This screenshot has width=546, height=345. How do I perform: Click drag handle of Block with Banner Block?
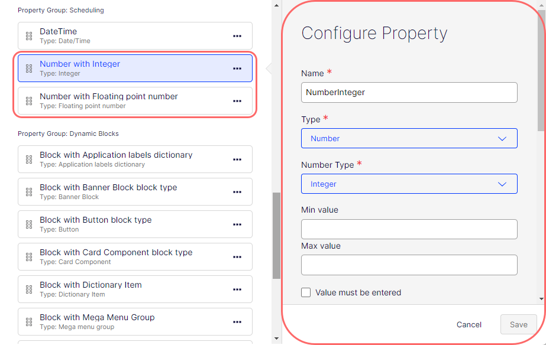pos(29,192)
